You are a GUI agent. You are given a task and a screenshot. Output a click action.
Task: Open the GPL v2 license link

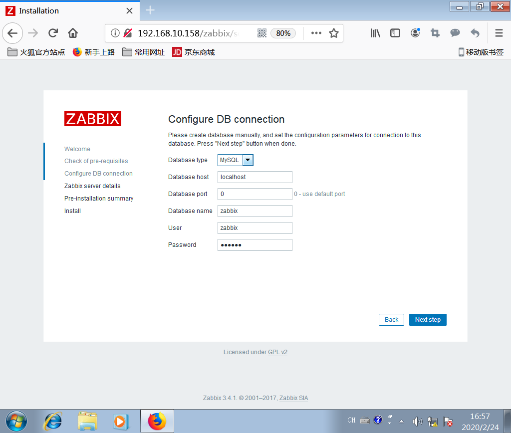pos(277,352)
